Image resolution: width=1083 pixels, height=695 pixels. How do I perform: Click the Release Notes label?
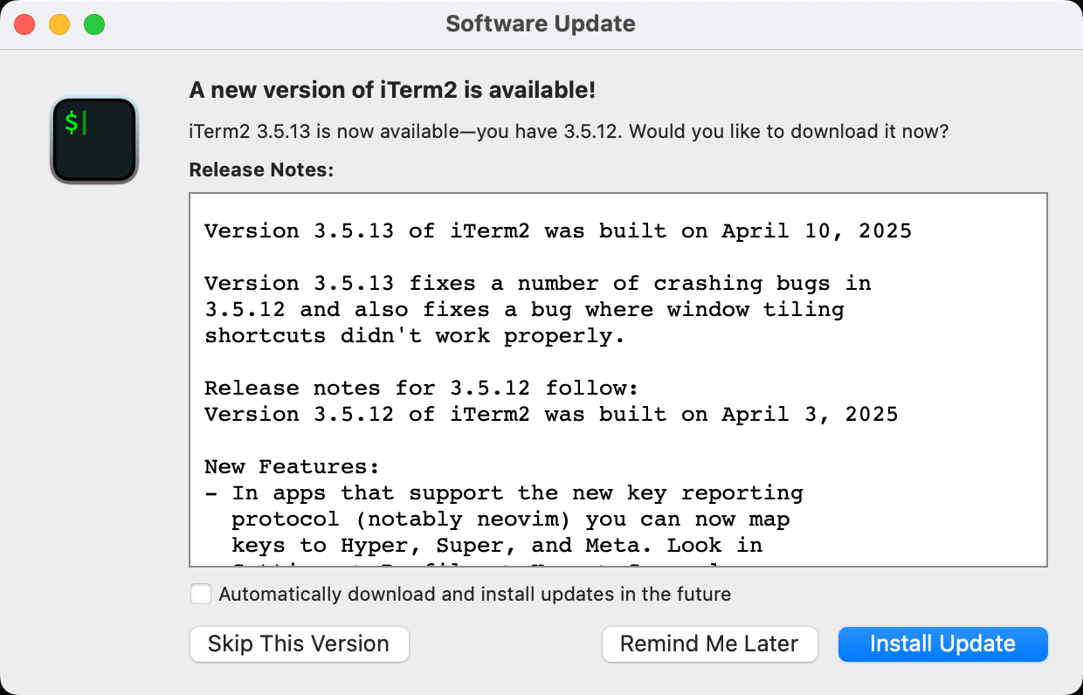coord(262,169)
